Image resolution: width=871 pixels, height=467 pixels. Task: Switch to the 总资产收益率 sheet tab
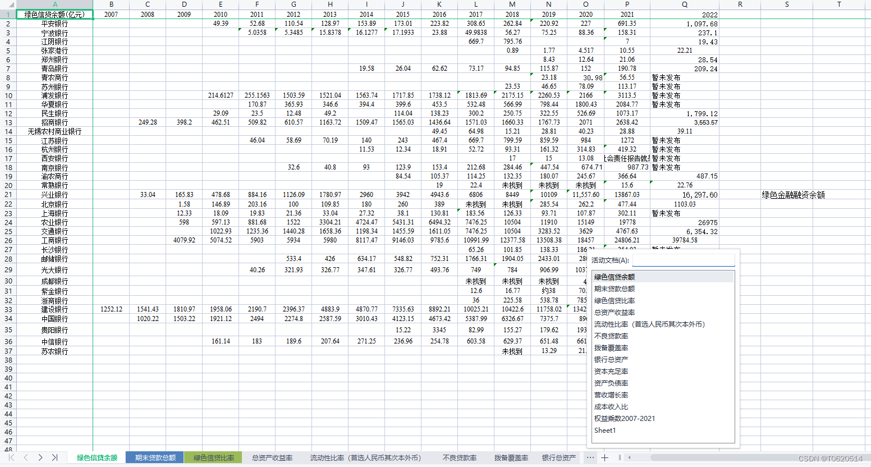point(272,457)
